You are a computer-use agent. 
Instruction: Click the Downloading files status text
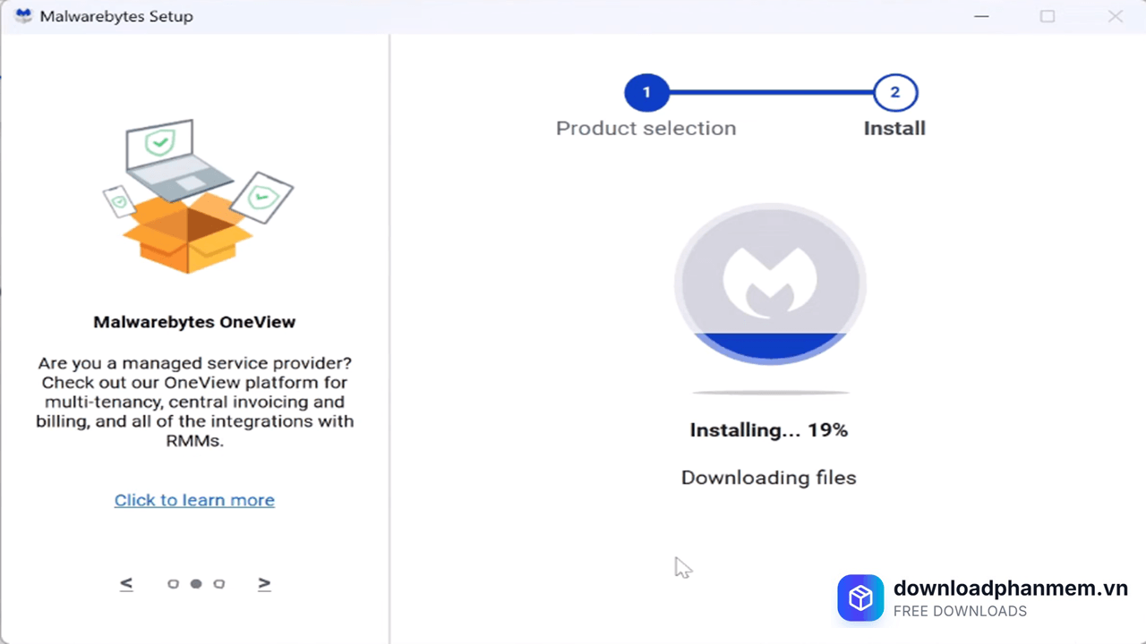(768, 477)
